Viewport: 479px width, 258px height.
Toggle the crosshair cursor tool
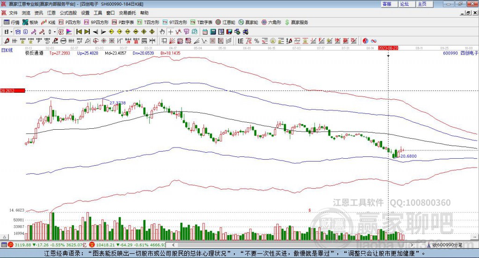pyautogui.click(x=171, y=32)
